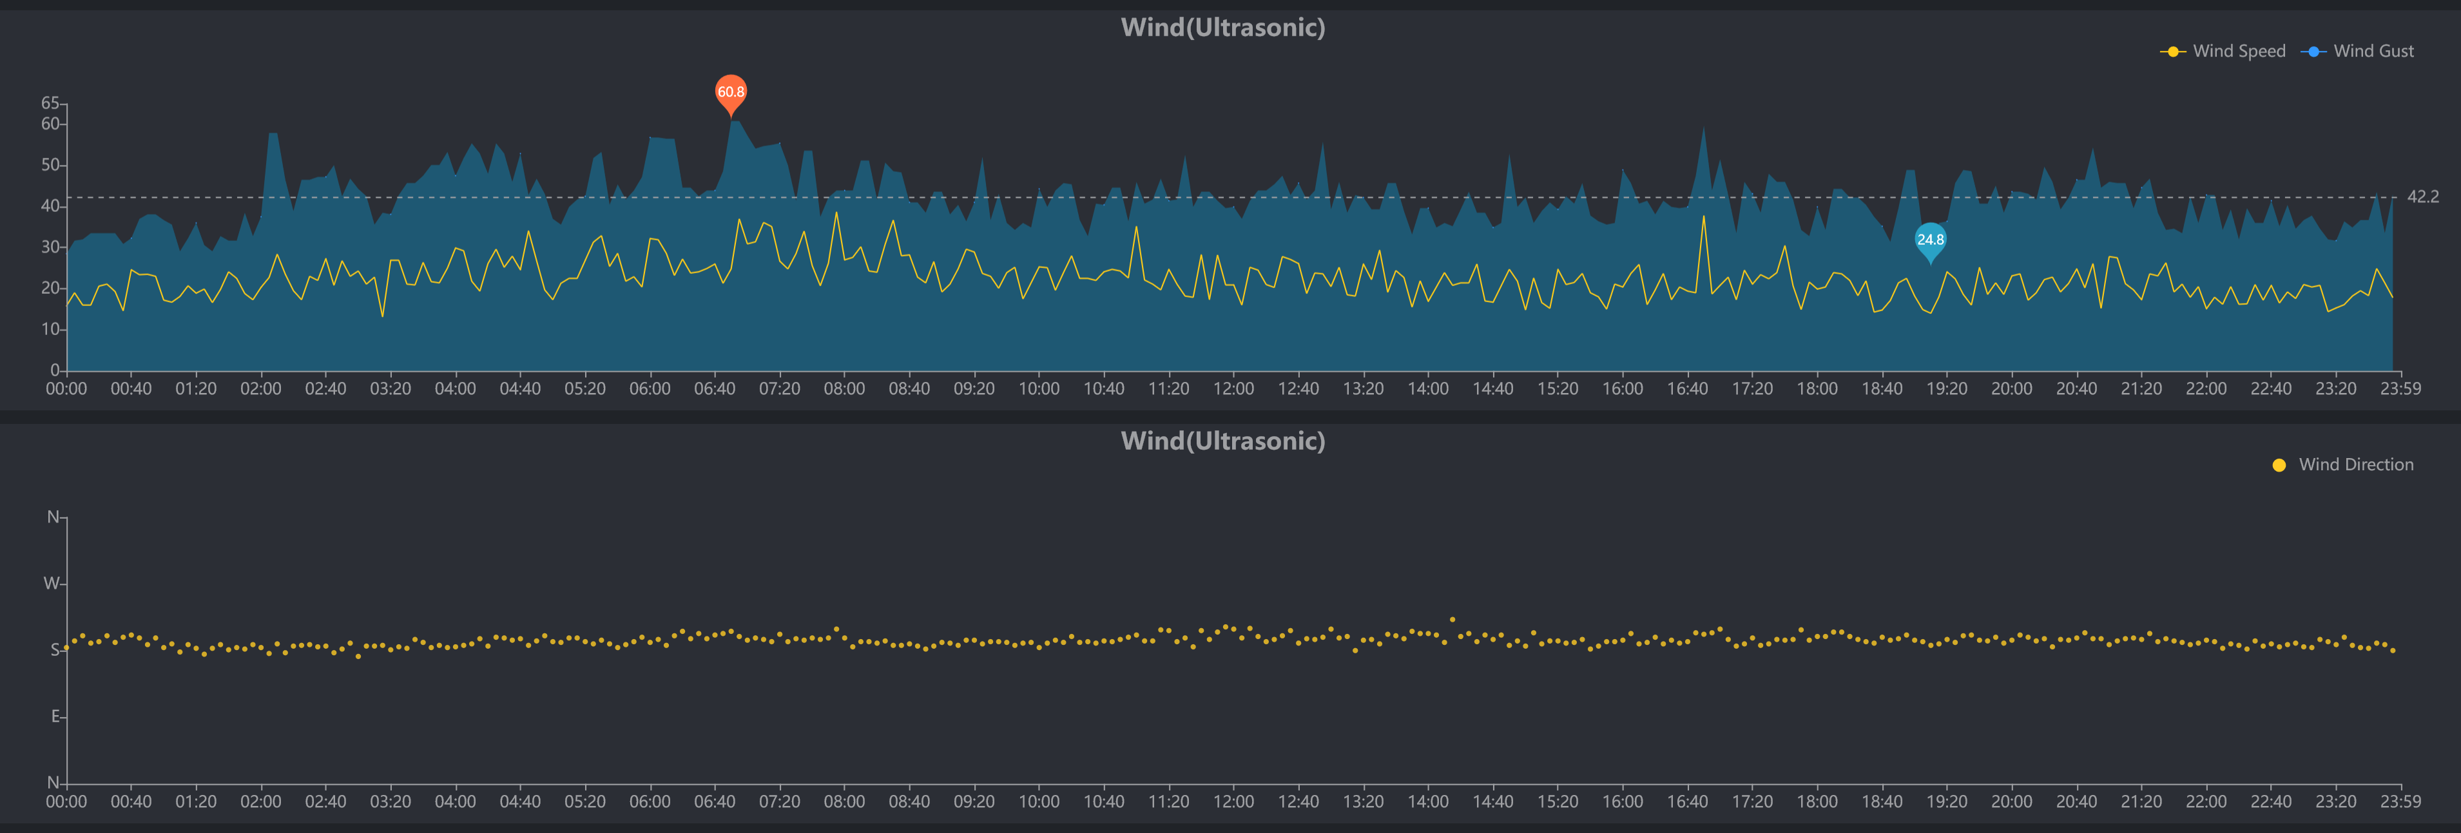This screenshot has width=2461, height=833.
Task: Click the 0 label on the speed axis
Action: click(55, 370)
